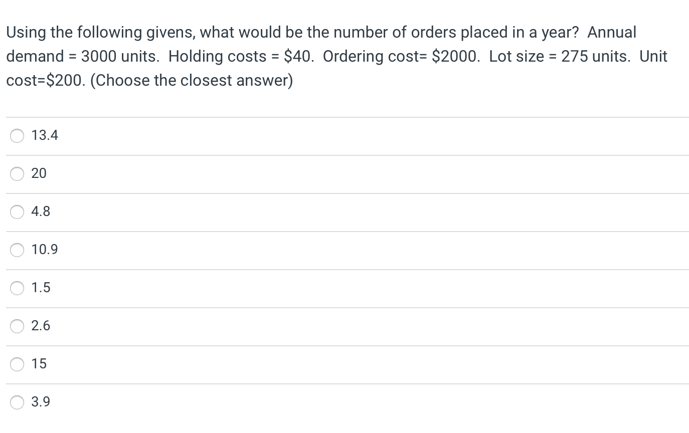Click the label text 15
The height and width of the screenshot is (433, 689).
point(39,364)
